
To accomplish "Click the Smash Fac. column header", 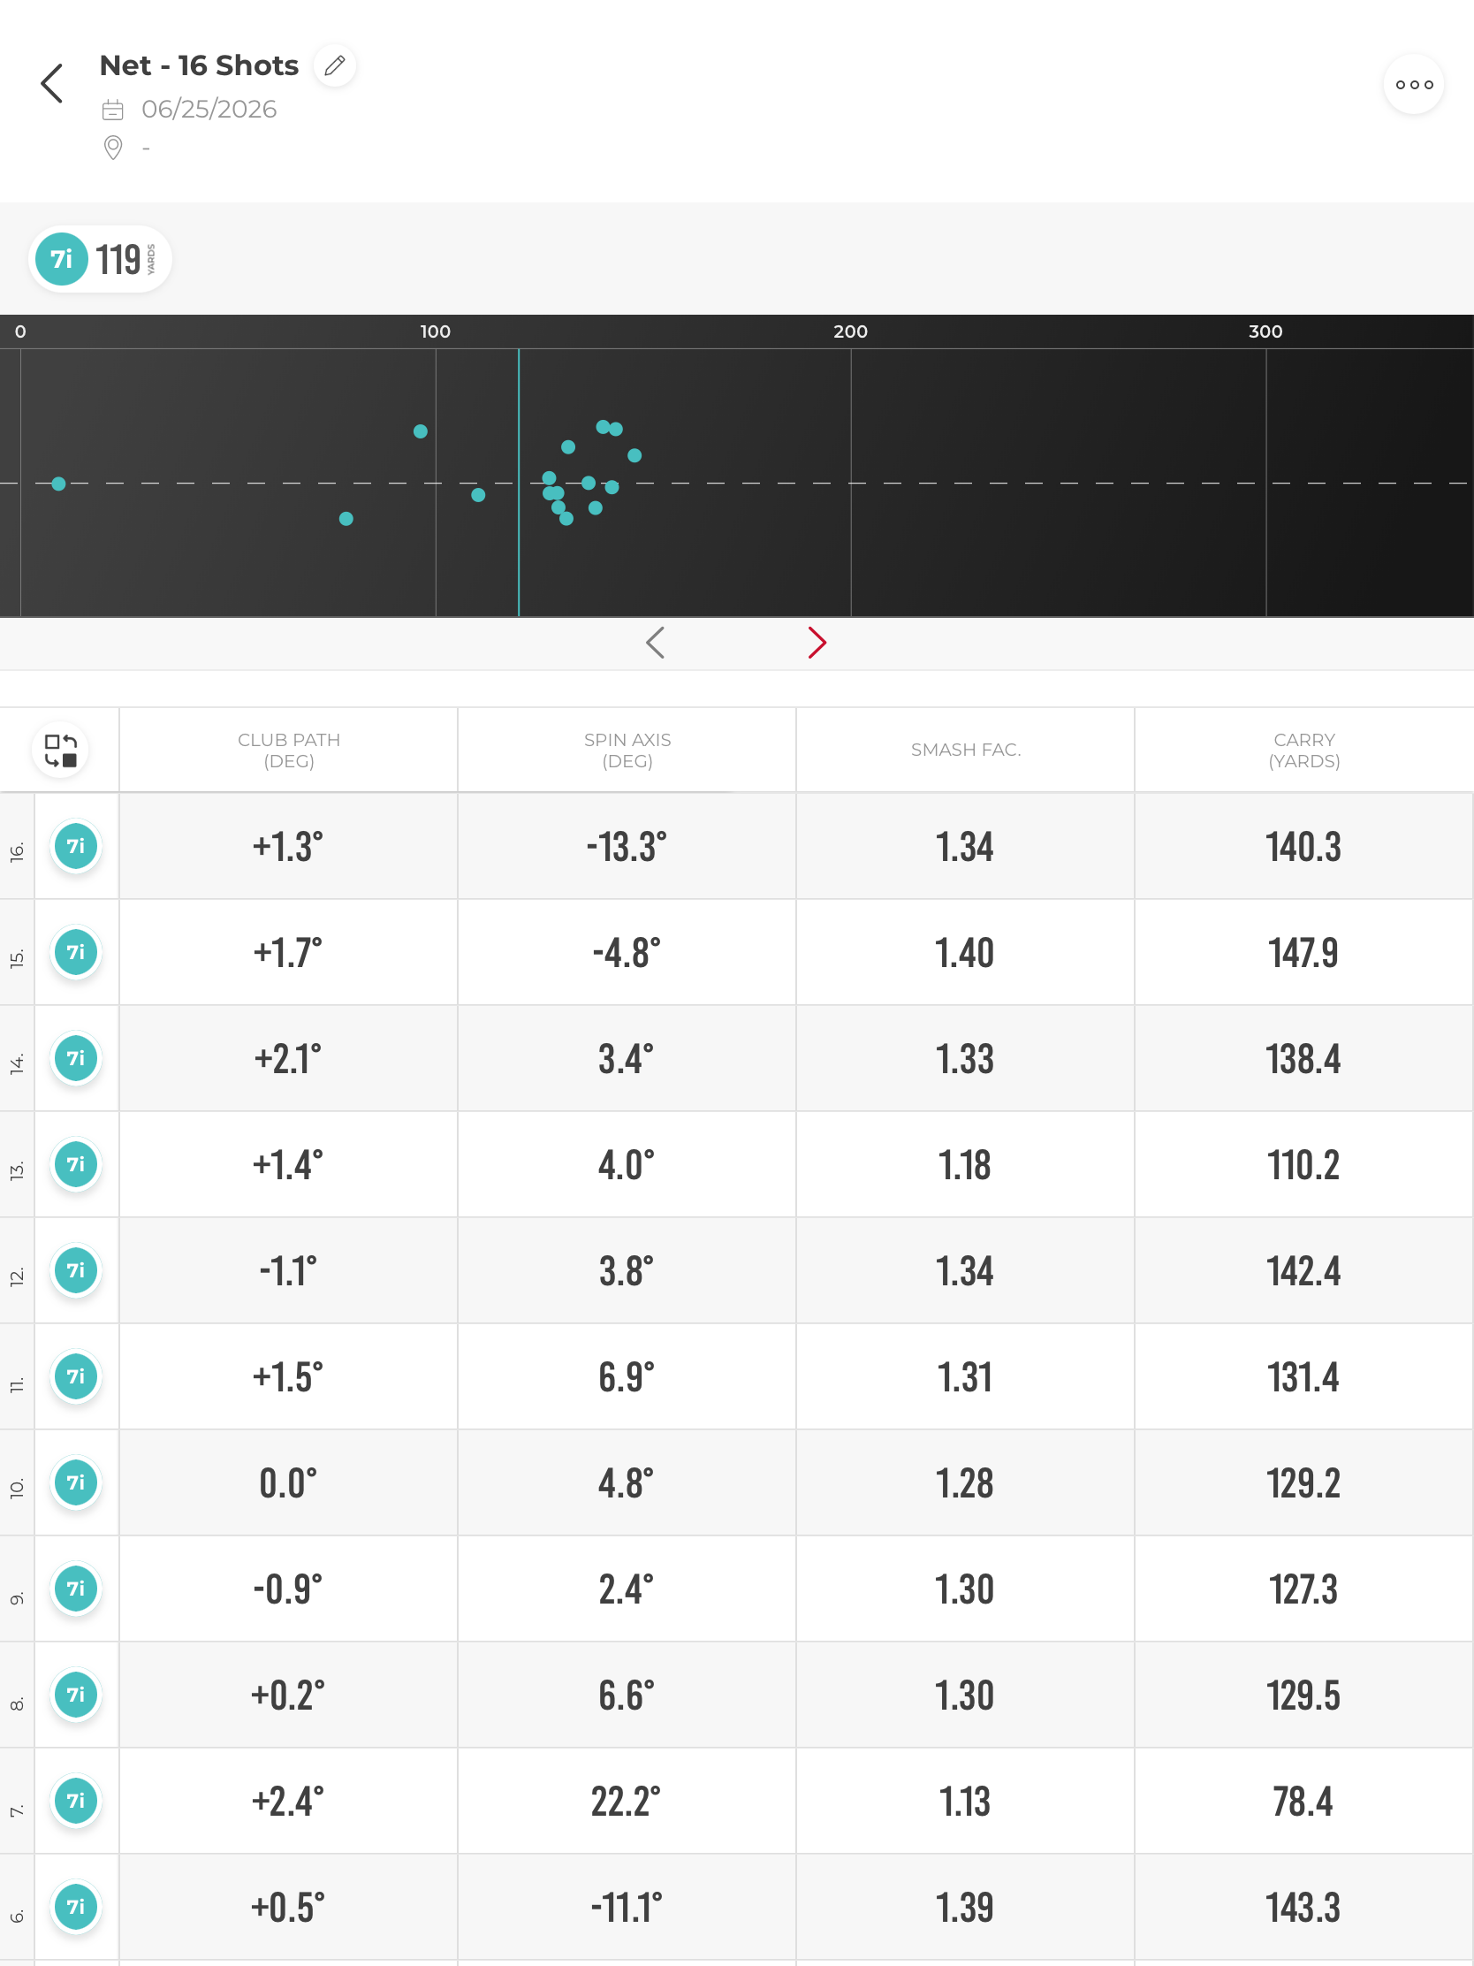I will [966, 751].
